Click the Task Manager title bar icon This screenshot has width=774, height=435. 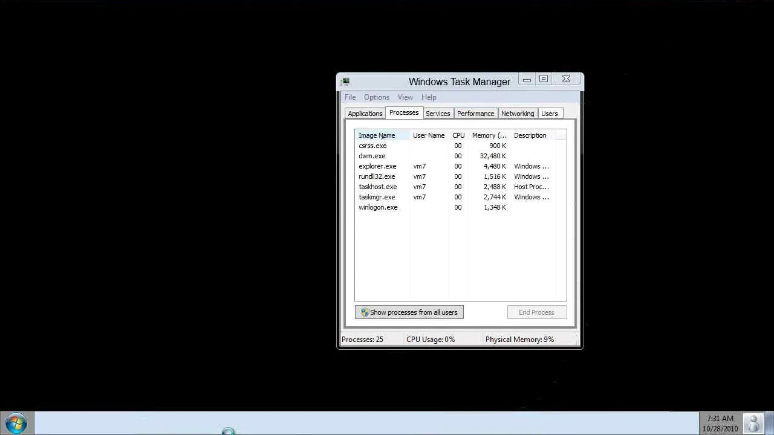pyautogui.click(x=345, y=82)
